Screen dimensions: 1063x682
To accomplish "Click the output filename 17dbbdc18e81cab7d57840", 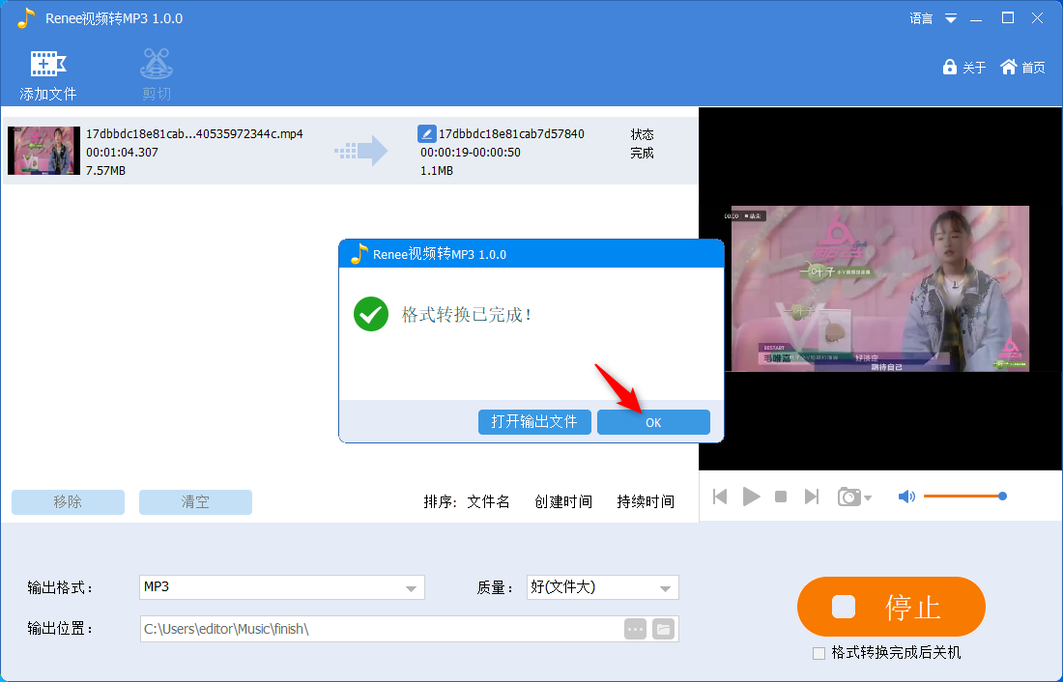I will coord(511,133).
